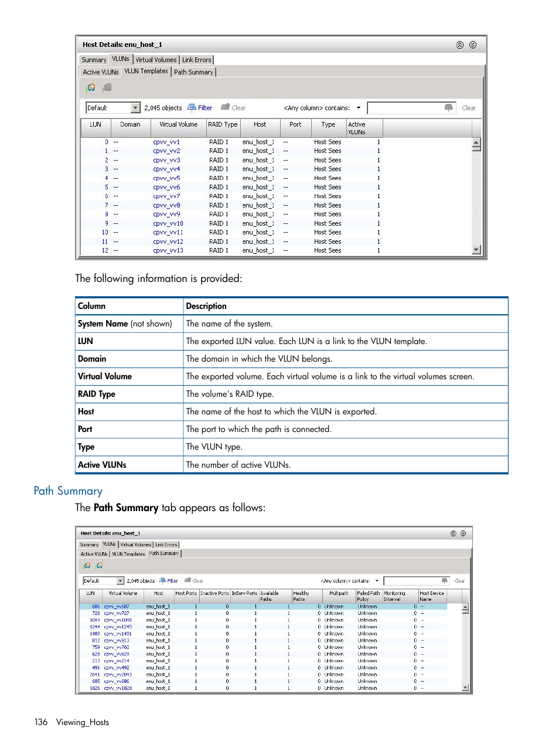Open cpvv_vv7 virtual volume link
The height and width of the screenshot is (745, 559).
pyautogui.click(x=166, y=196)
